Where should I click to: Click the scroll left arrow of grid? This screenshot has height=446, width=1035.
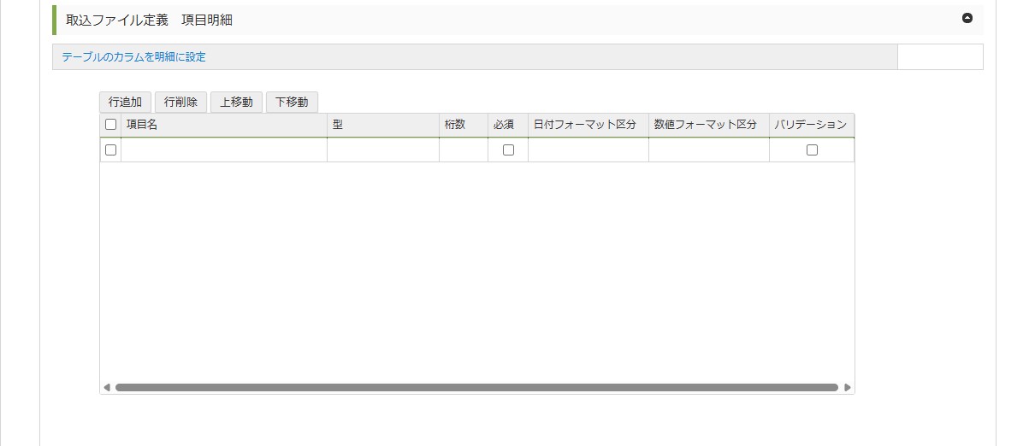pos(107,387)
